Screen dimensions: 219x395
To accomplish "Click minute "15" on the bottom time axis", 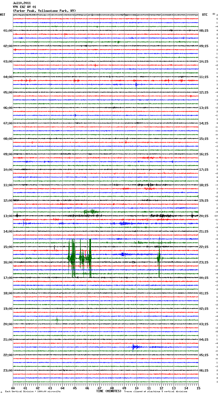I will coord(198,388).
